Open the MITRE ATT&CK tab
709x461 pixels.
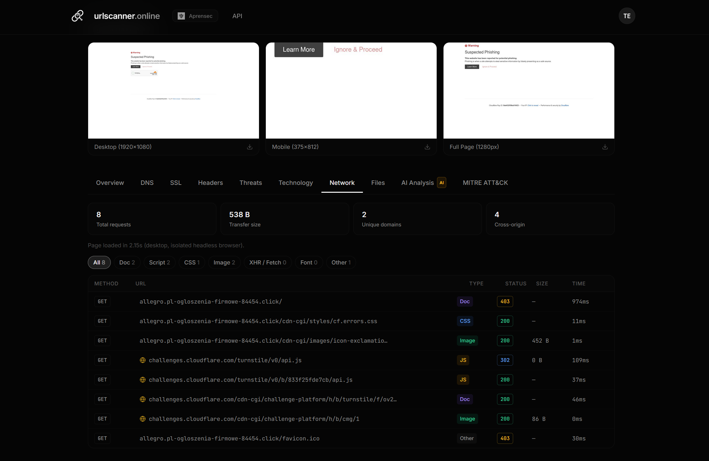click(x=485, y=182)
